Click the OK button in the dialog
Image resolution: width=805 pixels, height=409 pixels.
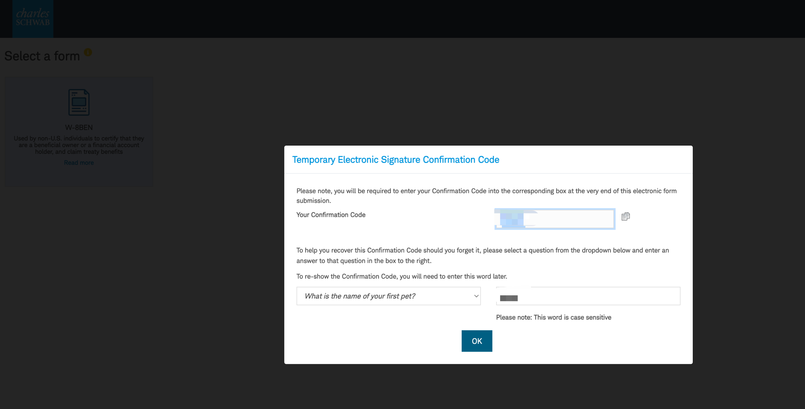click(477, 341)
